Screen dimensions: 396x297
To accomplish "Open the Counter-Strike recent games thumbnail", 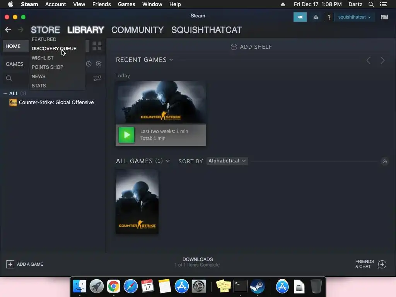I will coord(160,102).
